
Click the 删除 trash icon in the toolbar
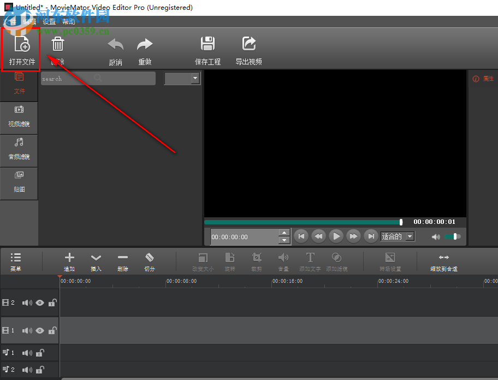pos(57,44)
